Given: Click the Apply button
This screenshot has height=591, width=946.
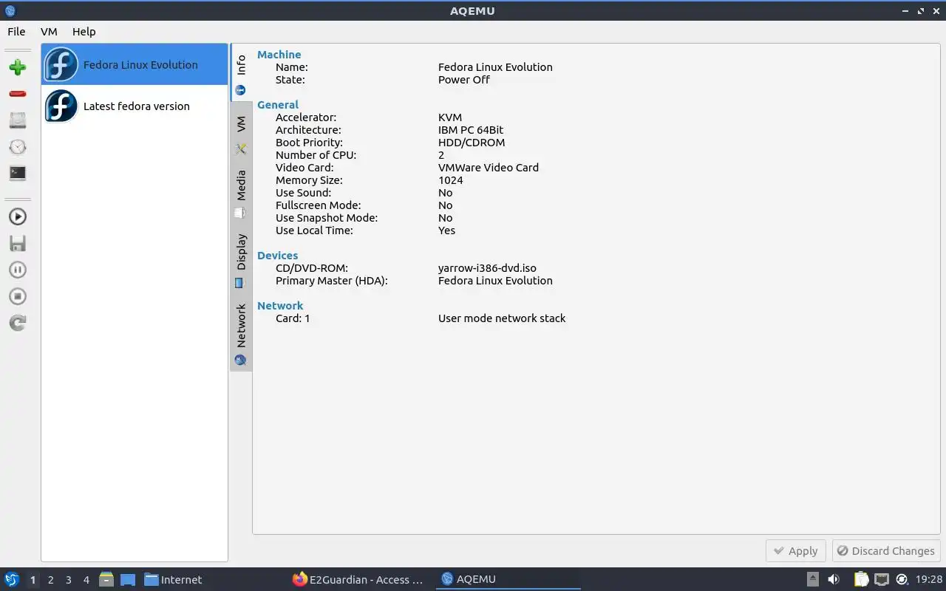Looking at the screenshot, I should pos(796,551).
